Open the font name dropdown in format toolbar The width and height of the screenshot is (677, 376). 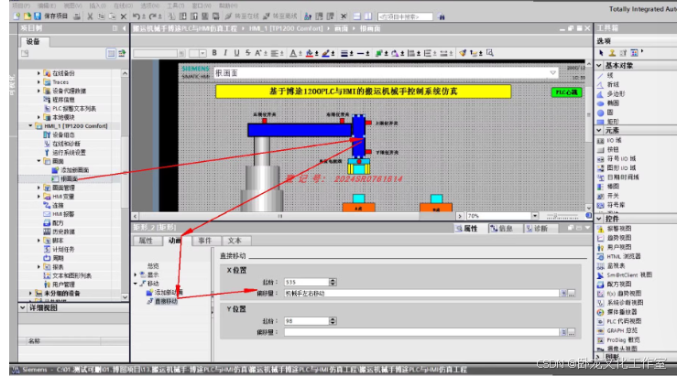pyautogui.click(x=181, y=53)
